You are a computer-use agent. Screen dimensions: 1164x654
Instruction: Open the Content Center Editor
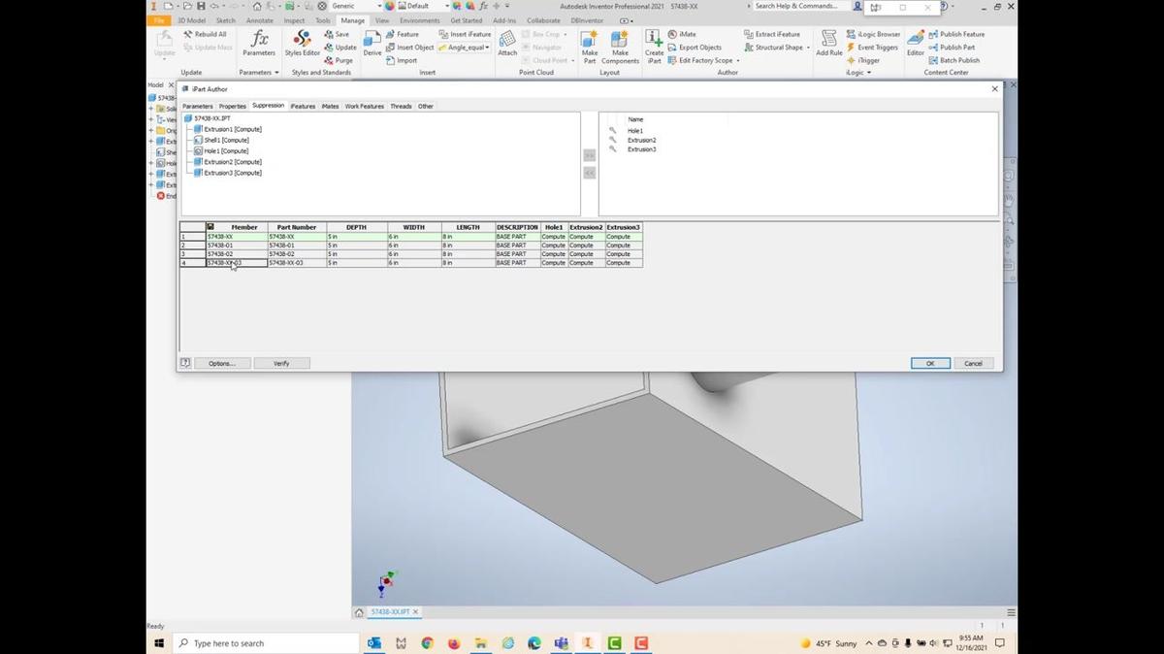point(916,44)
